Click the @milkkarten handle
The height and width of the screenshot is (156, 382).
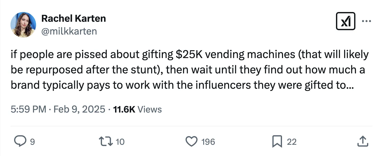69,31
